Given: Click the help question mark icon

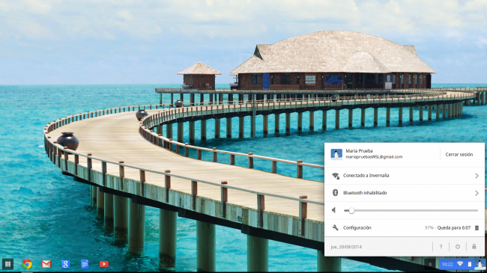Looking at the screenshot, I should coord(441,247).
